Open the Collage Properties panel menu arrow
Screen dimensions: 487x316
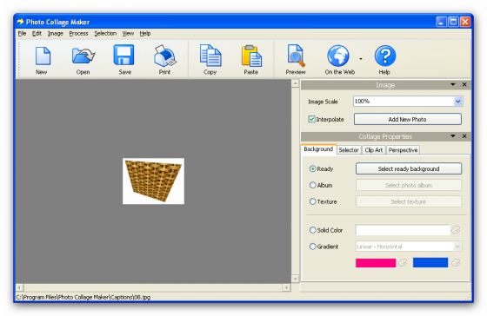(453, 135)
